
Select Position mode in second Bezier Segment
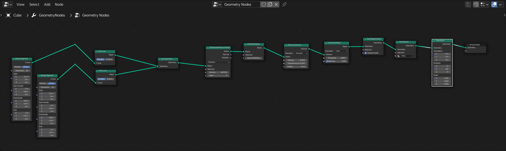[43, 83]
